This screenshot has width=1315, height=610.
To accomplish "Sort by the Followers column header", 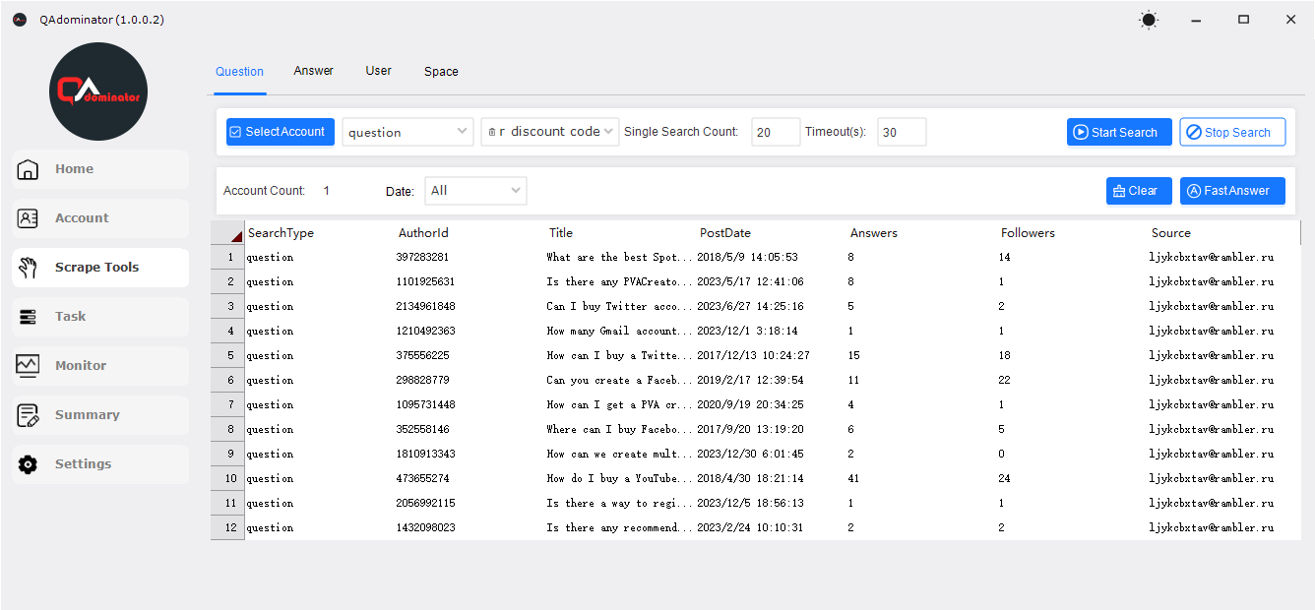I will click(x=1028, y=233).
